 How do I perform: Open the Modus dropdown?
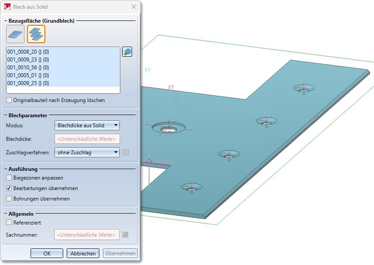coord(87,126)
